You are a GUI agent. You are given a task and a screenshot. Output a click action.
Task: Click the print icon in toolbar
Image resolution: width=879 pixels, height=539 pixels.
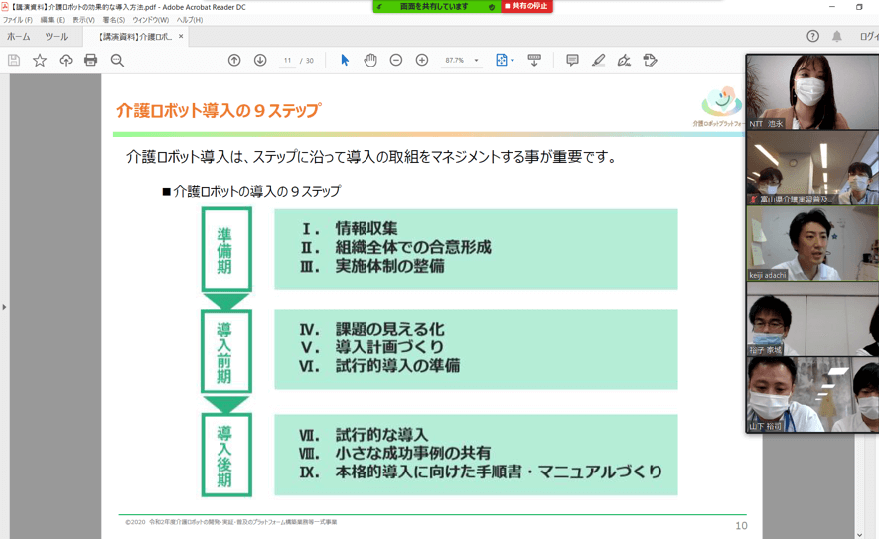click(90, 61)
